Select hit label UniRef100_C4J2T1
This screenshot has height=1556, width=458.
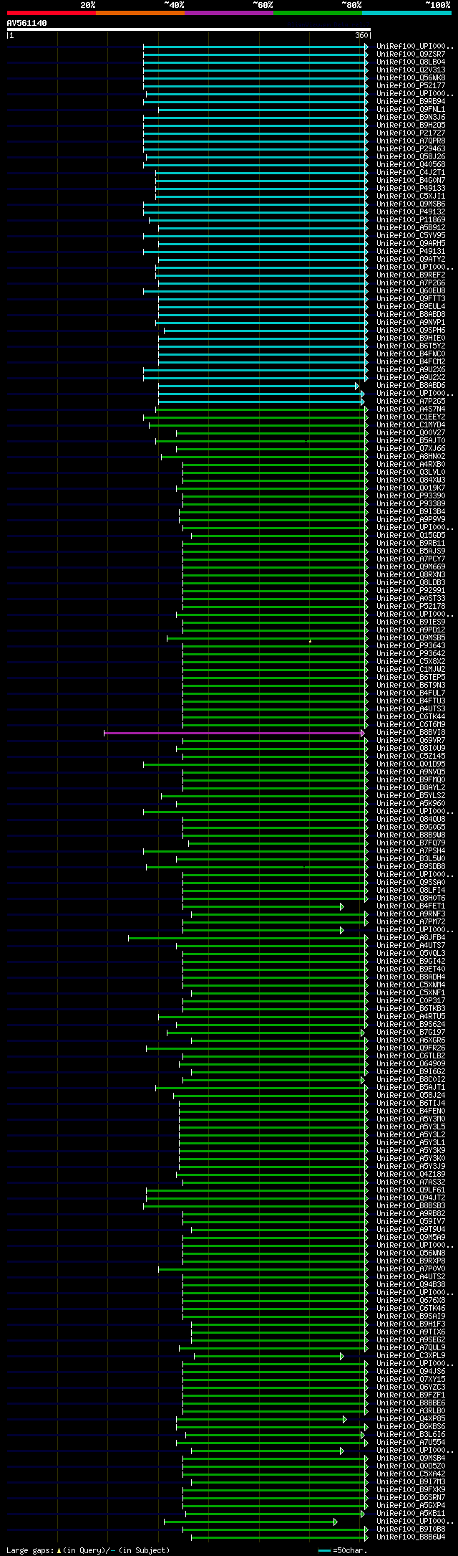(x=411, y=172)
